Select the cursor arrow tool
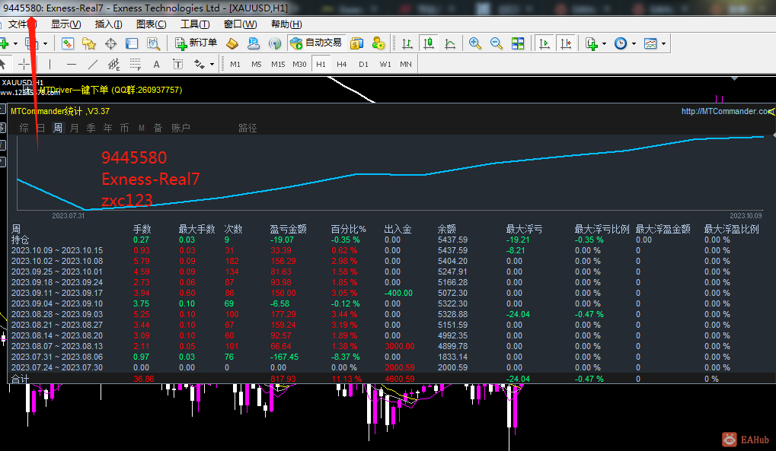The height and width of the screenshot is (451, 776). tap(2, 64)
